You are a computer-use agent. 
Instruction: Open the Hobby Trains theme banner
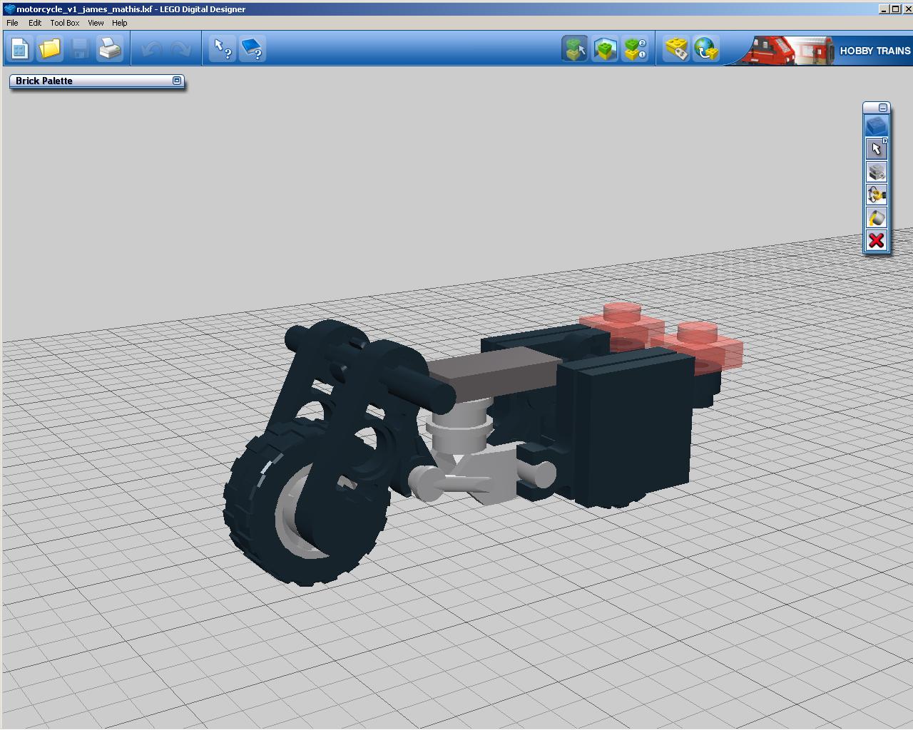pyautogui.click(x=820, y=50)
